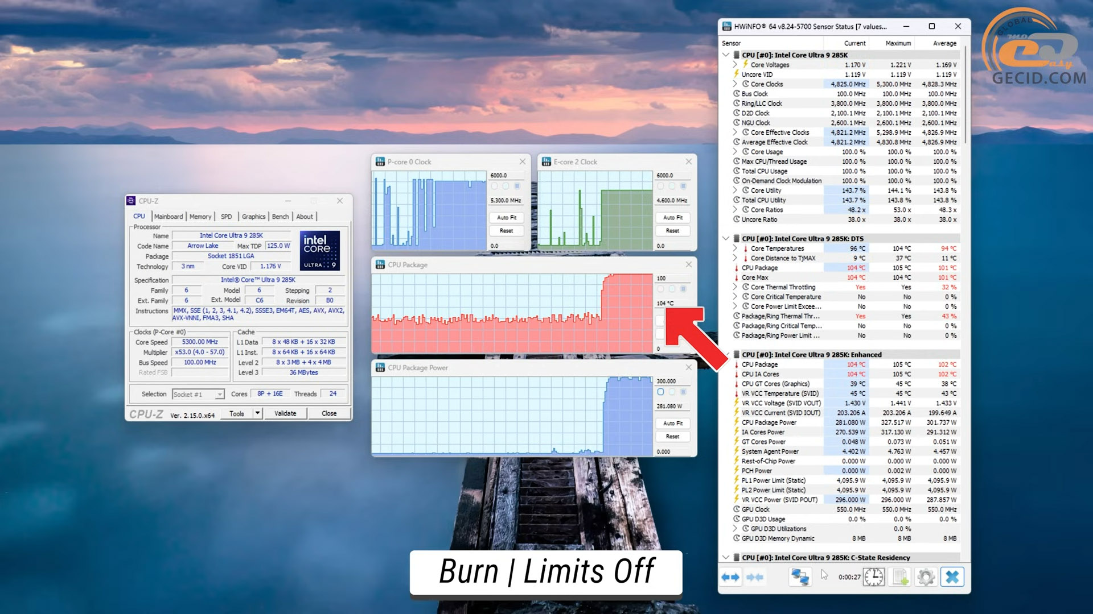The width and height of the screenshot is (1093, 614).
Task: Click Auto Fit in the P-core 0 Clock window
Action: (x=506, y=218)
